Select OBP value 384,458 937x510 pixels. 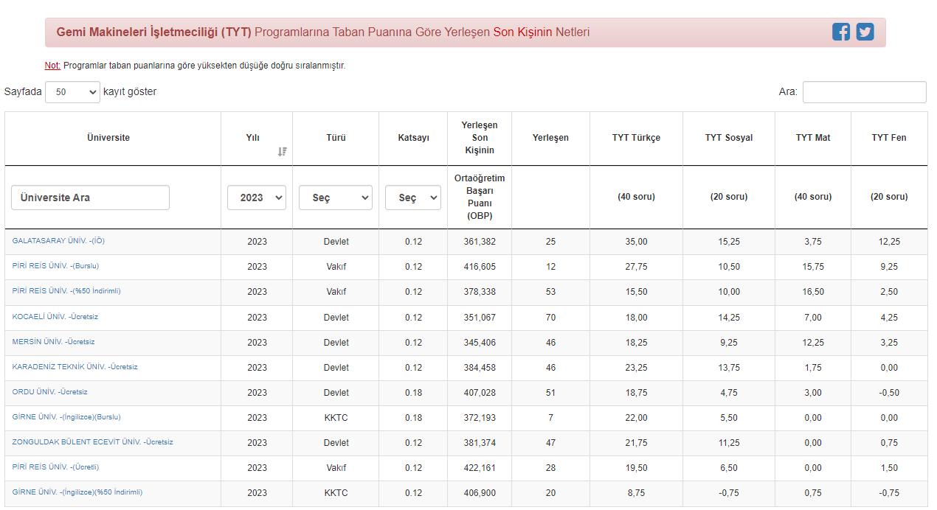[480, 368]
